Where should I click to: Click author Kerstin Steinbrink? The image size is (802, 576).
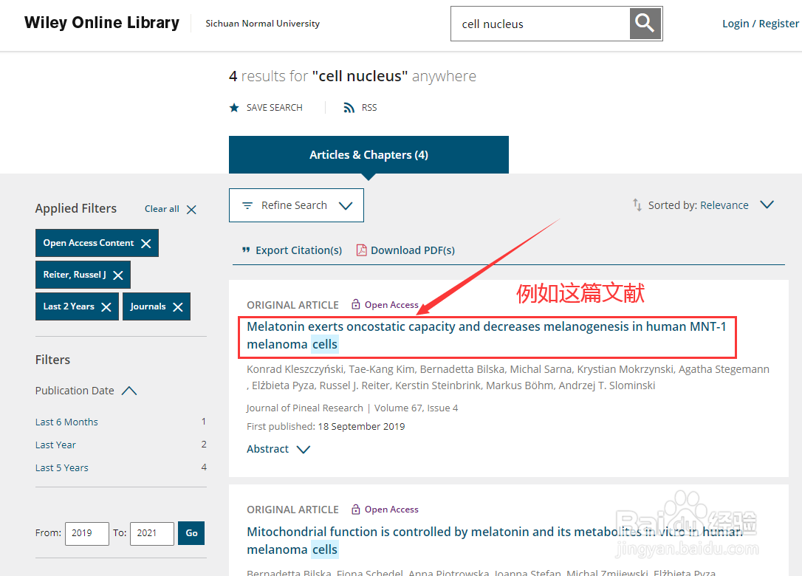pos(439,385)
